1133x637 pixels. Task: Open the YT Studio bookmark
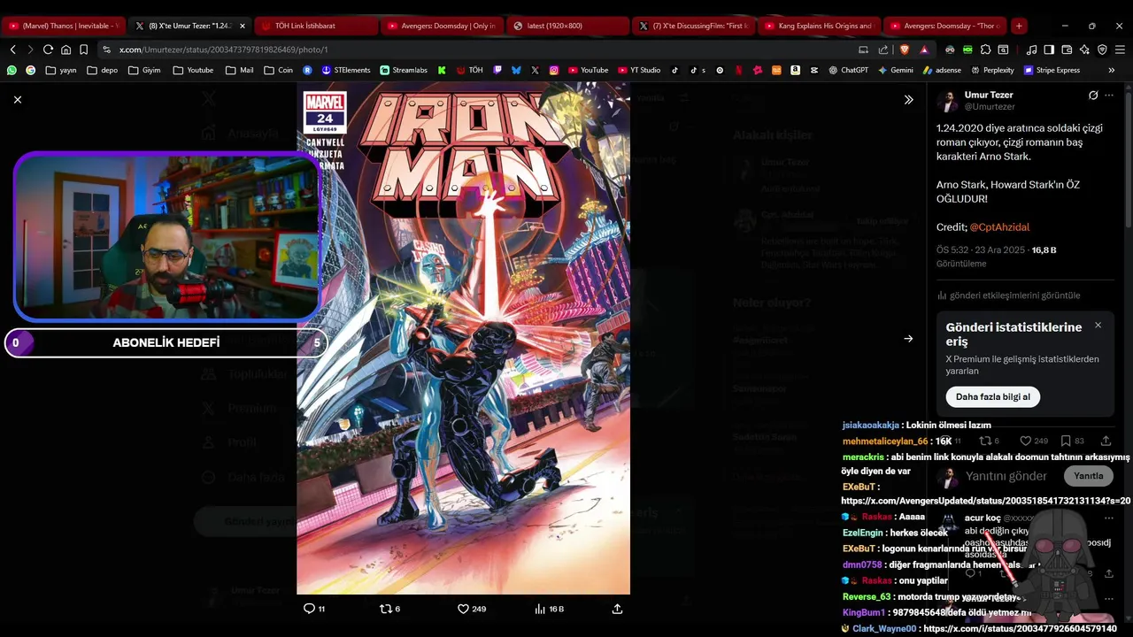(639, 70)
